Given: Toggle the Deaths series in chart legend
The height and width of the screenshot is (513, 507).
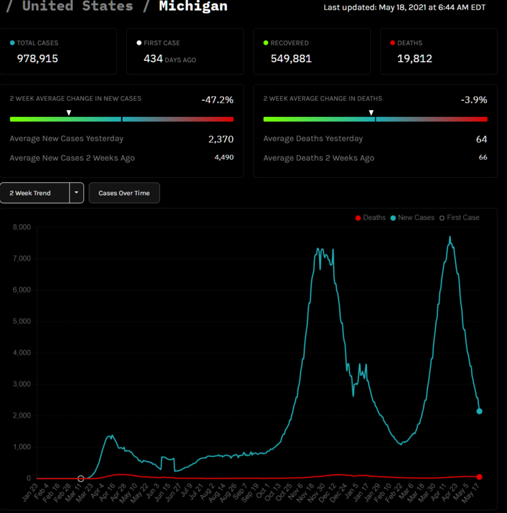Looking at the screenshot, I should [370, 218].
